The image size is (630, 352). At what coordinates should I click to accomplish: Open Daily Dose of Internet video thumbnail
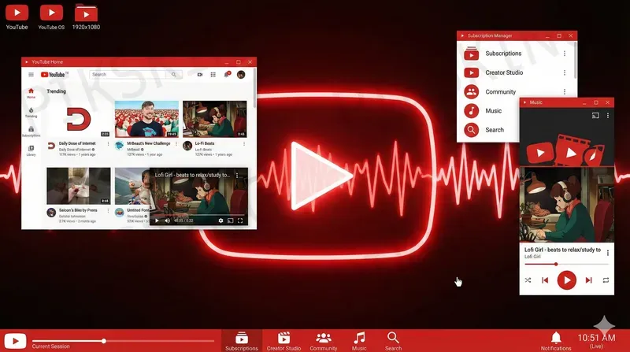click(78, 119)
